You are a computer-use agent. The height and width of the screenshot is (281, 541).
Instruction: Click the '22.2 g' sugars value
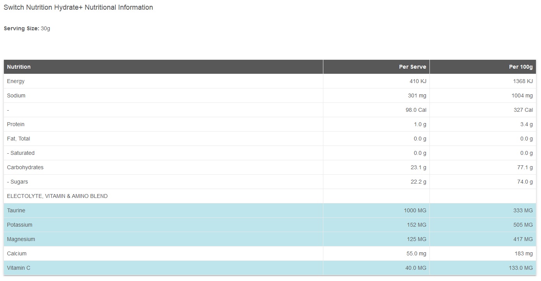pos(418,182)
